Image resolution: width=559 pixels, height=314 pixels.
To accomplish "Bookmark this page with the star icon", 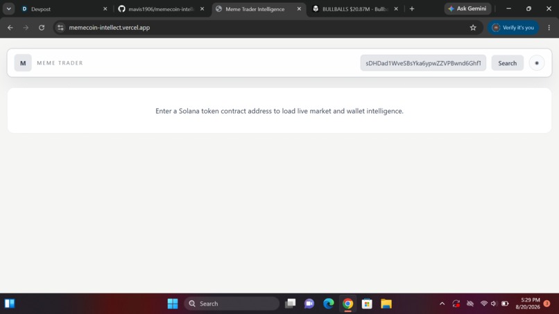I will (473, 28).
